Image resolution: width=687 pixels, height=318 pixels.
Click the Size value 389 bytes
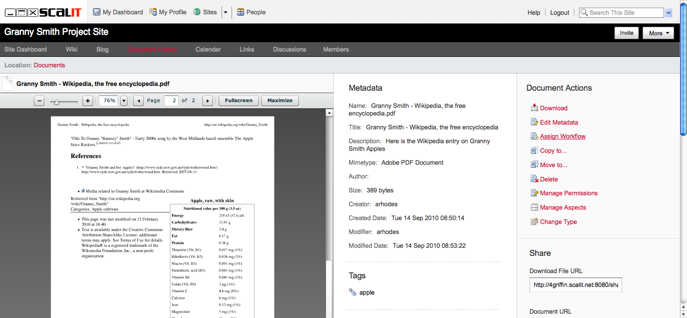[x=380, y=190]
